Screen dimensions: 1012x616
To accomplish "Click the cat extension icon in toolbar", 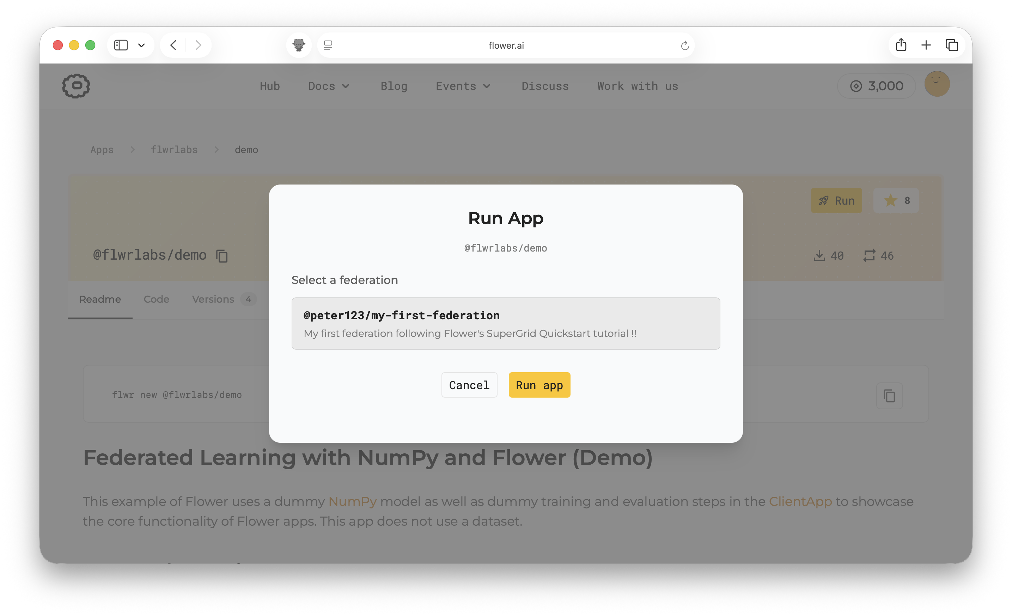I will tap(299, 45).
